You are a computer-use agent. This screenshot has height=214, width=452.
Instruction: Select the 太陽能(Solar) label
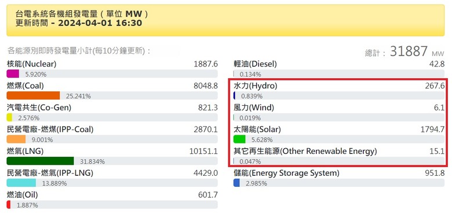[x=257, y=130]
